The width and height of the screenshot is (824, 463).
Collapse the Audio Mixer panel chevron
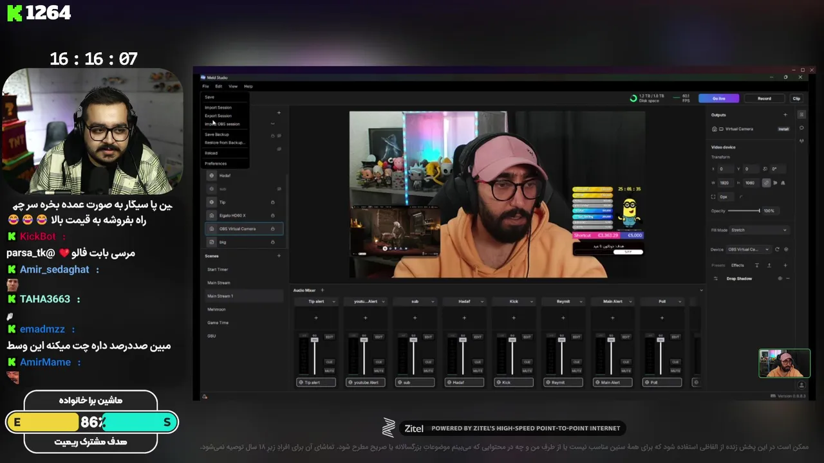point(701,290)
